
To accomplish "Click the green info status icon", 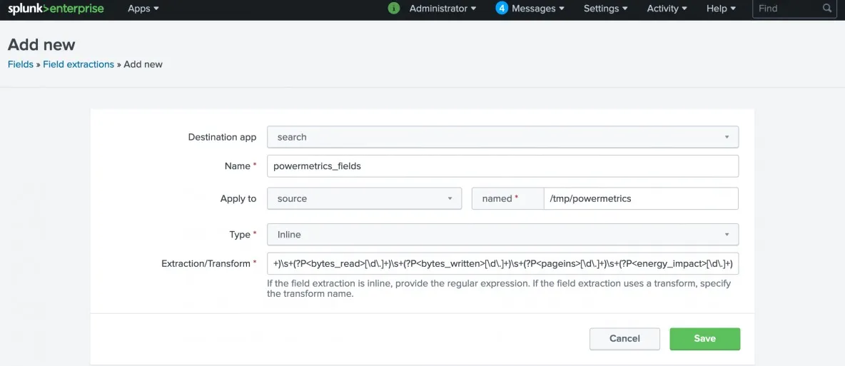I will (x=393, y=9).
